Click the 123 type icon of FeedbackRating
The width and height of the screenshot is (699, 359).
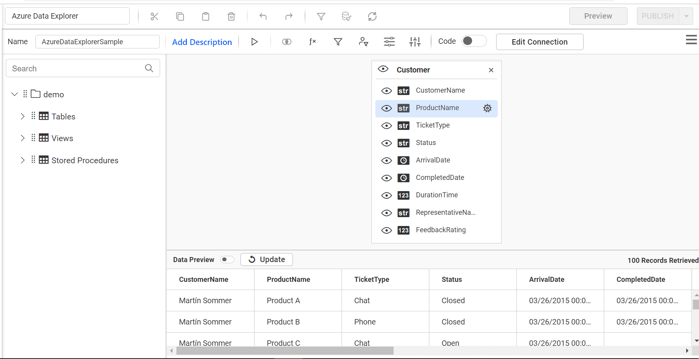click(403, 230)
